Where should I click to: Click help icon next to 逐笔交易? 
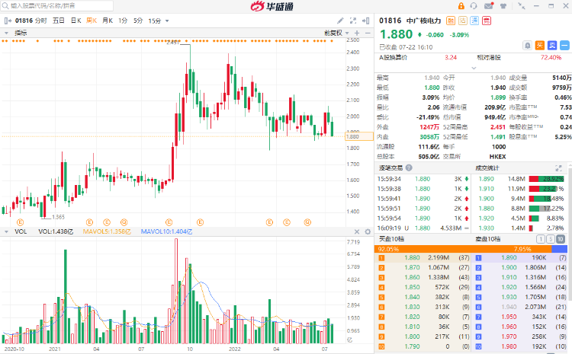[x=409, y=168]
